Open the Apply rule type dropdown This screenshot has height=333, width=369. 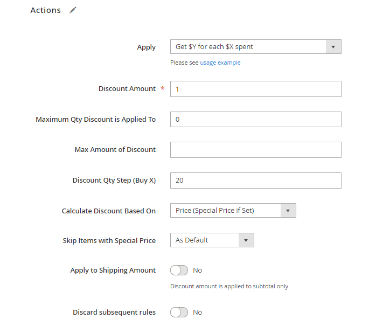(255, 47)
